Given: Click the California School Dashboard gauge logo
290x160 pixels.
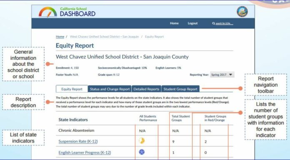Looking at the screenshot, I should point(48,12).
